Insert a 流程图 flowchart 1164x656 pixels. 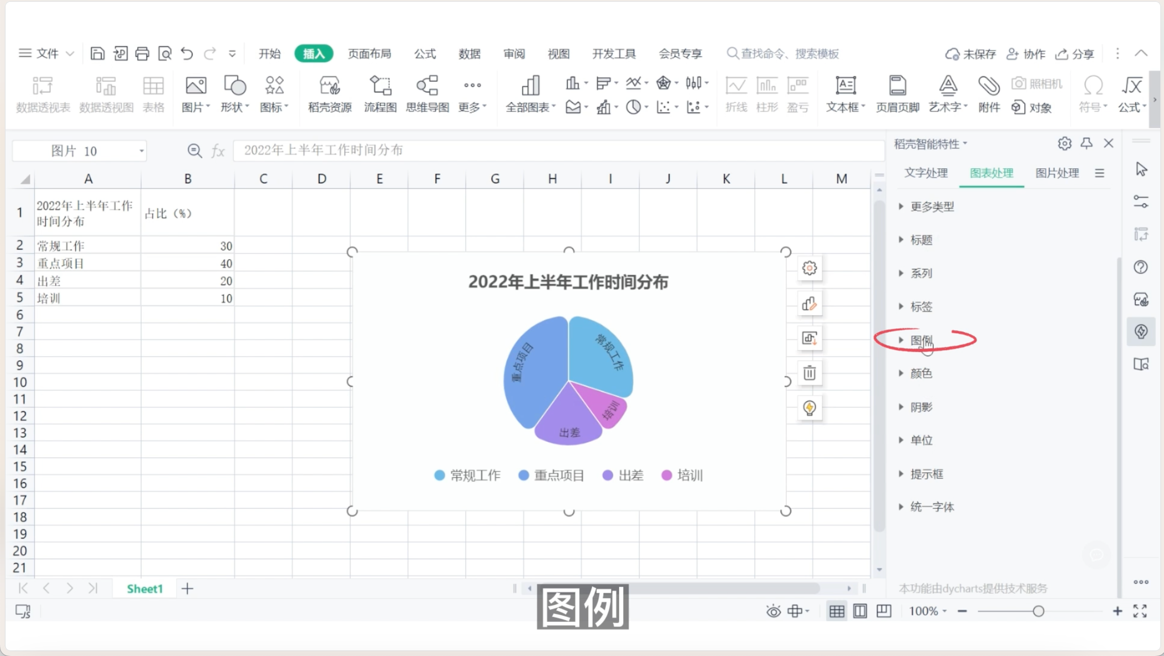point(380,94)
